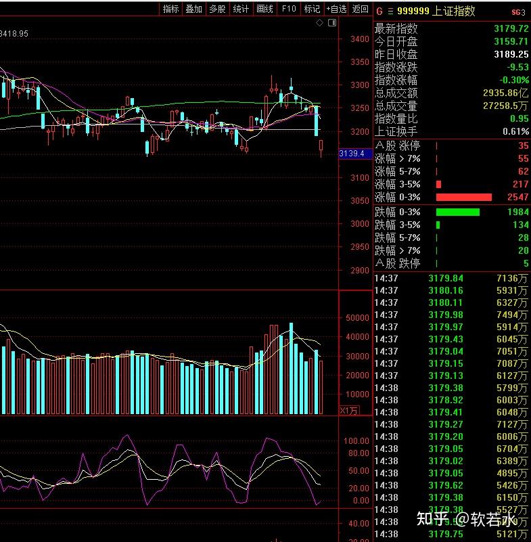
Task: Switch to 多股 multi-stock view
Action: pos(217,9)
